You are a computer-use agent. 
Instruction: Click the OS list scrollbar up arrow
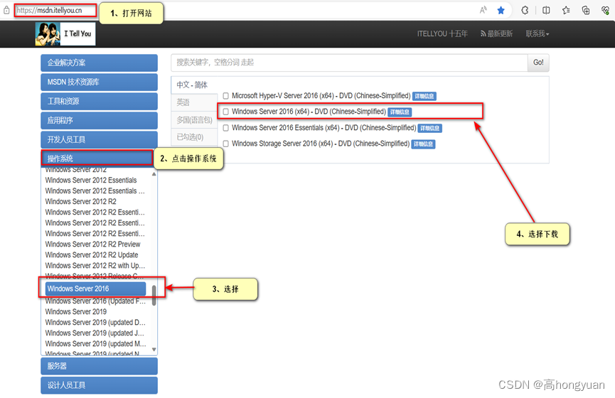(x=154, y=173)
